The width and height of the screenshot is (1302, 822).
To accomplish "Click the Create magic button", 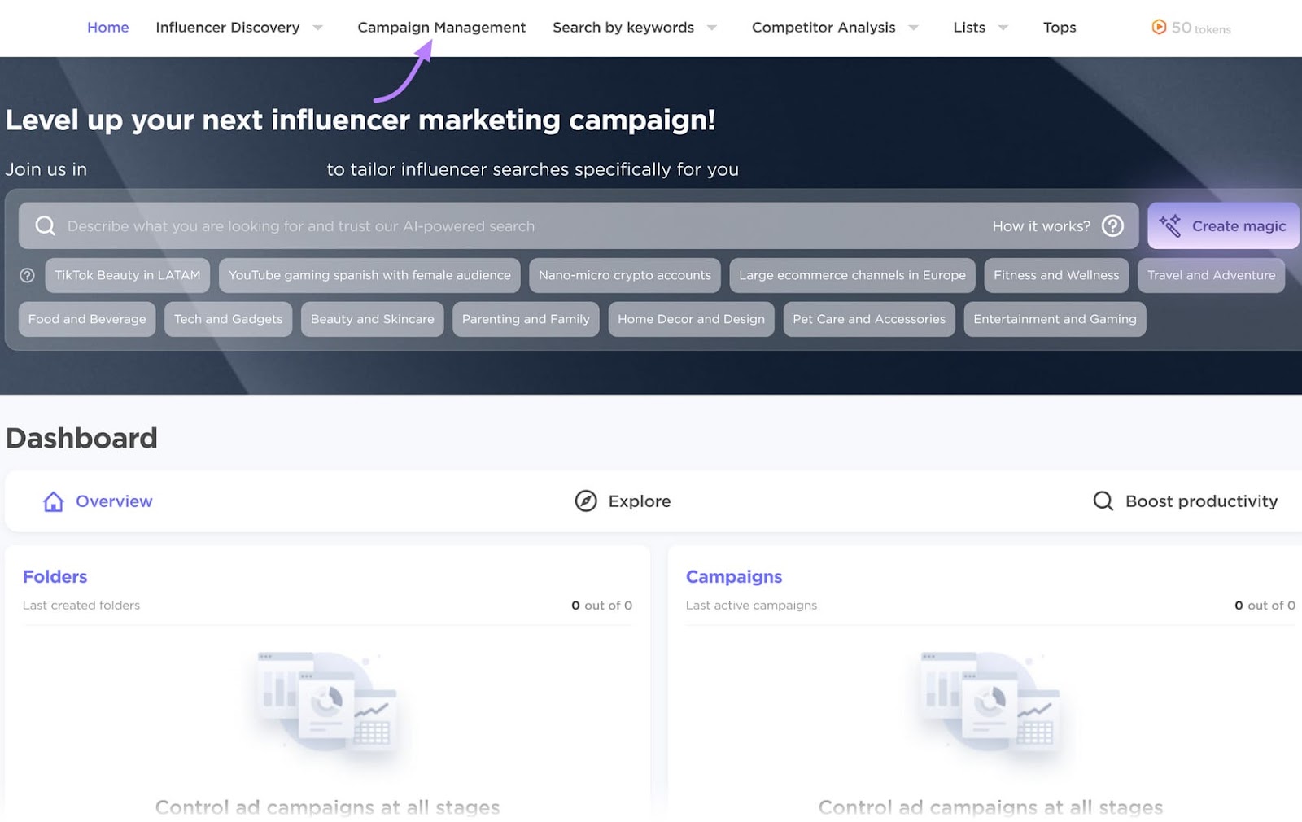I will click(x=1223, y=225).
